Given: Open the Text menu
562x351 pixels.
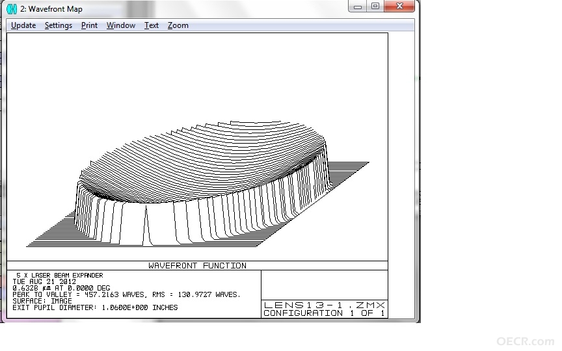Looking at the screenshot, I should (152, 25).
